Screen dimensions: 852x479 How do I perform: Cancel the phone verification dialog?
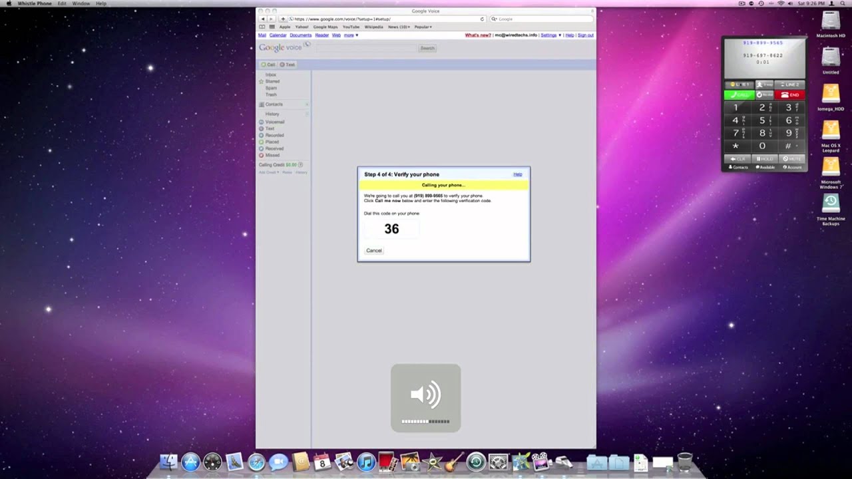374,250
